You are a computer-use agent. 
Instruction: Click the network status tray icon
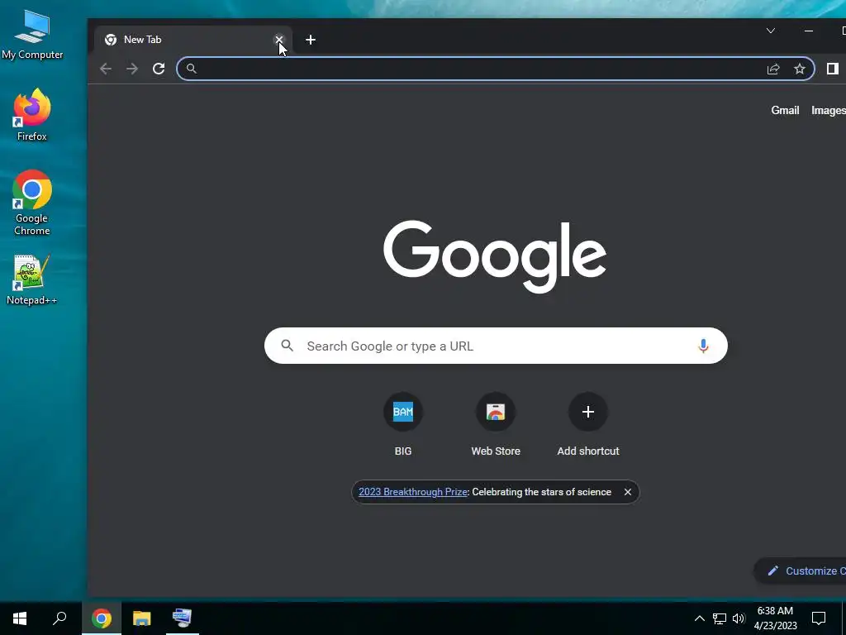(x=720, y=618)
